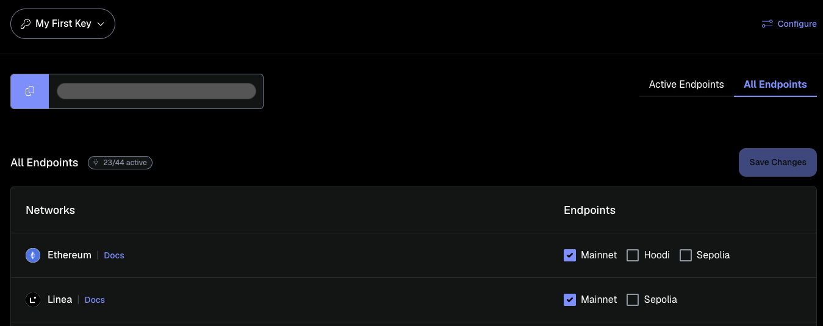Switch to the Active Endpoints tab
Screen dimensions: 823x326
(686, 85)
